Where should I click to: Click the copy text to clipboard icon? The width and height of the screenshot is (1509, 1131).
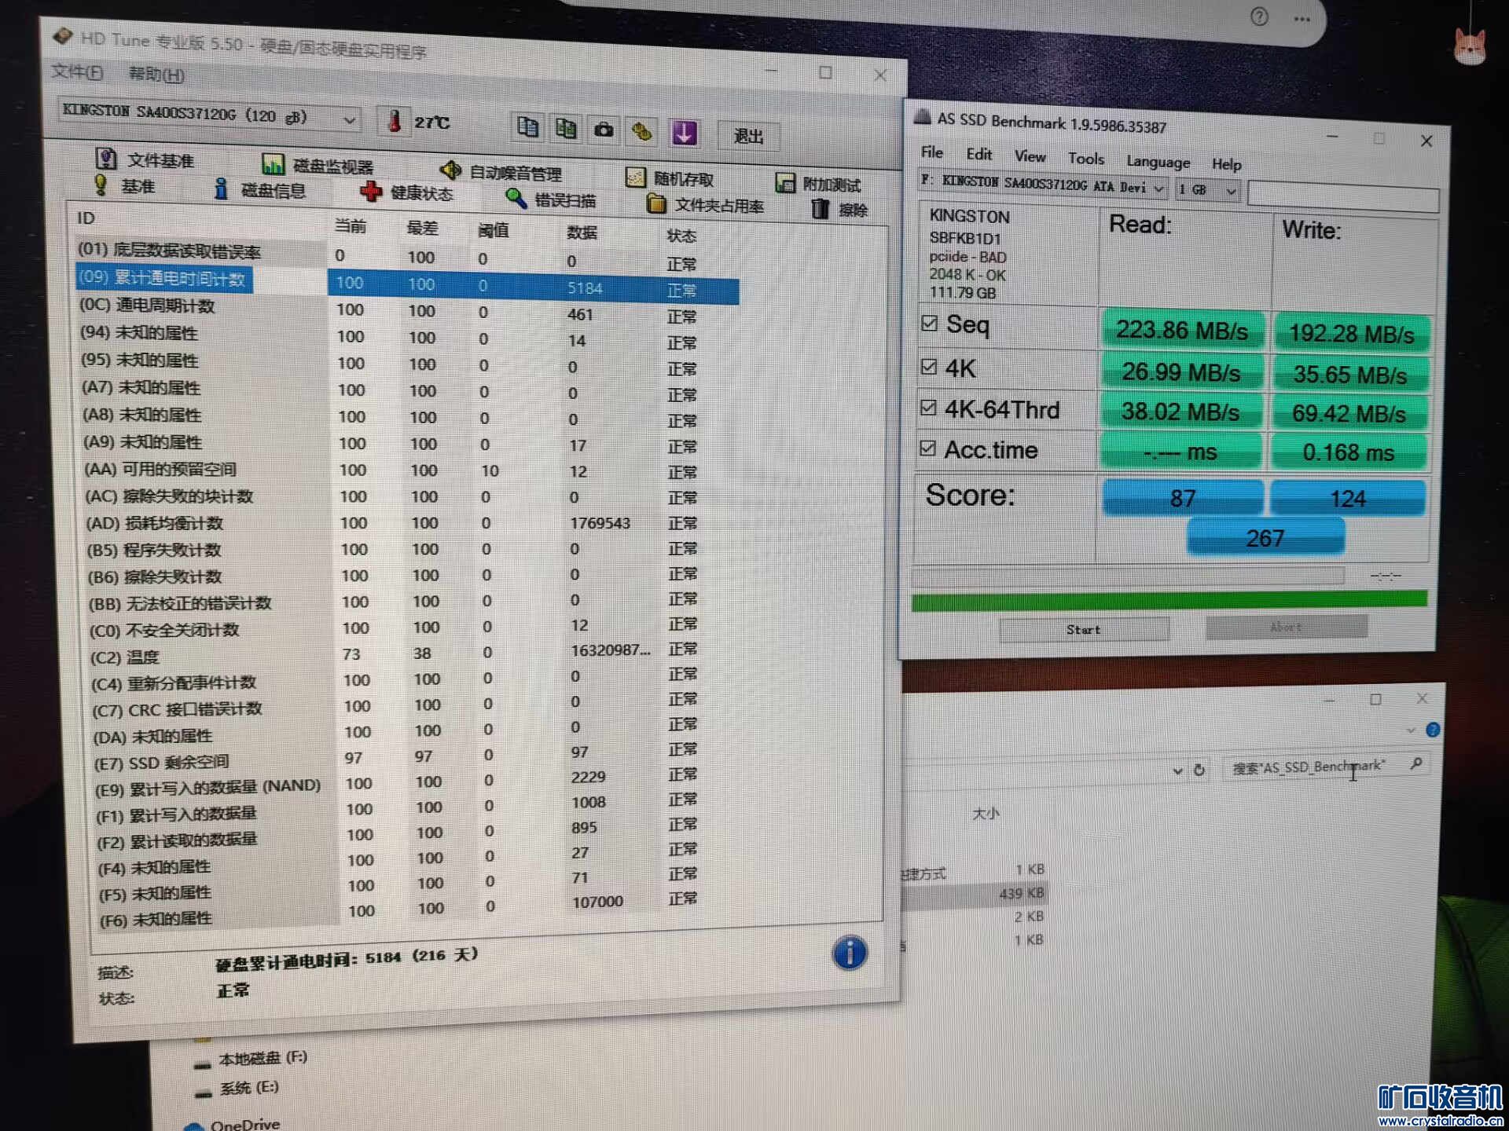click(x=527, y=127)
